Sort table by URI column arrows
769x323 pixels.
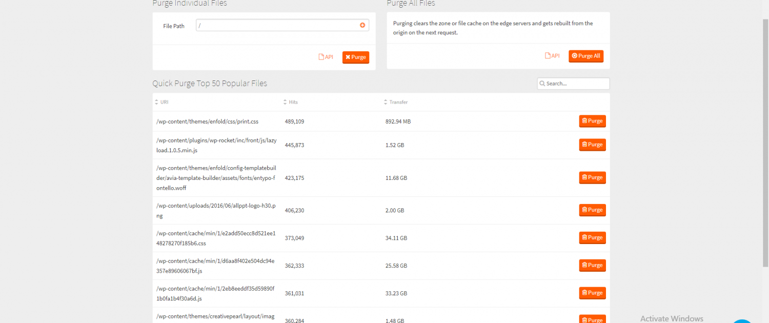(x=157, y=102)
